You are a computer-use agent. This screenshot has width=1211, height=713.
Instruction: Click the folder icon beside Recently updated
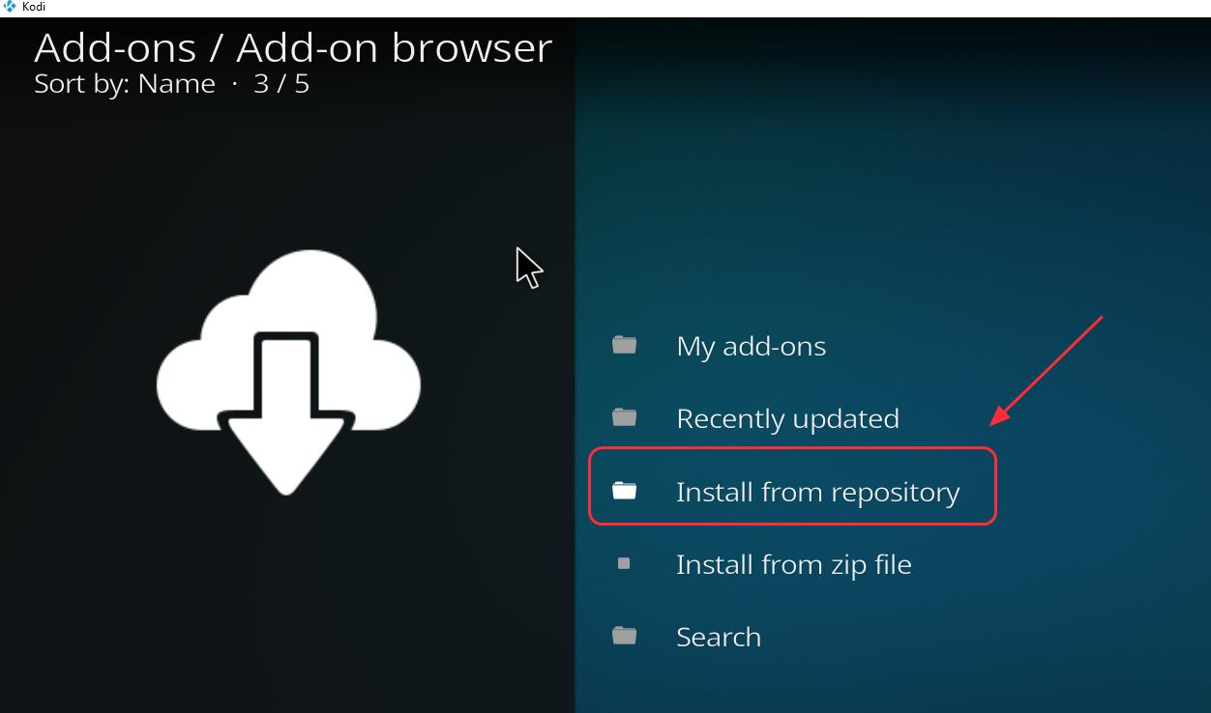pyautogui.click(x=624, y=417)
